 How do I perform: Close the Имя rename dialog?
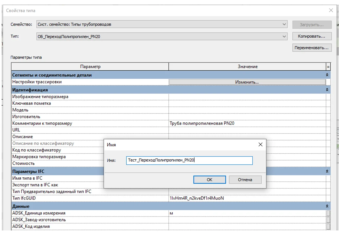[260, 145]
